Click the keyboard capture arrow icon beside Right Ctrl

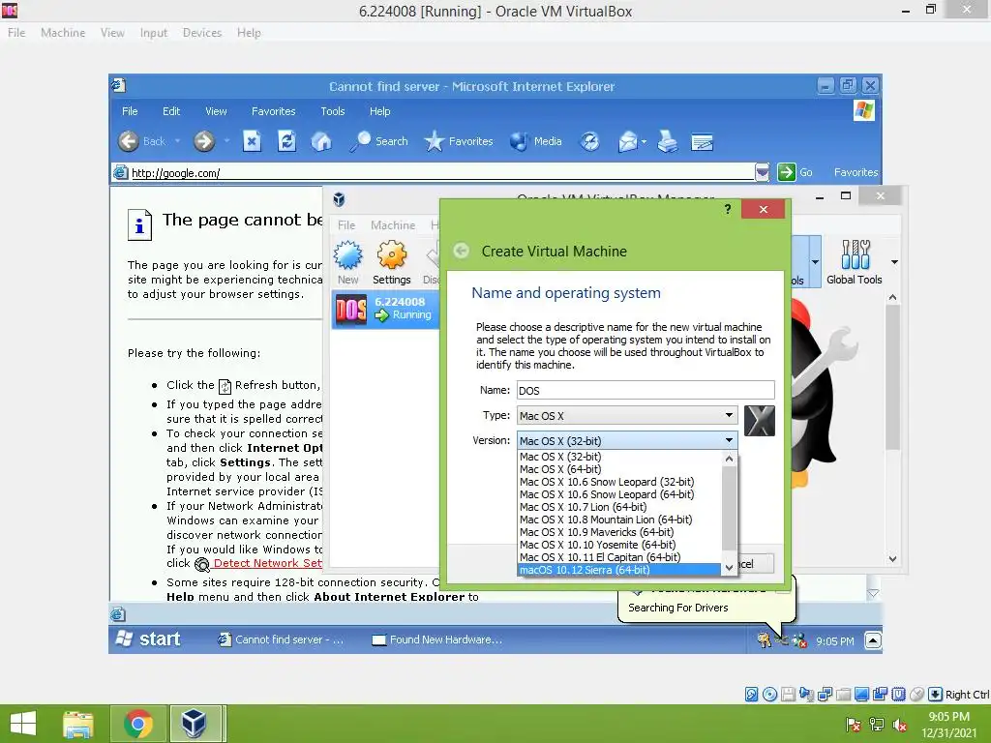point(936,695)
